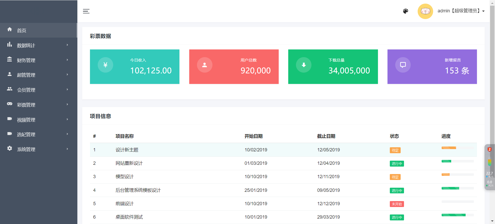
Task: Click the 未开始 badge for 前端设计
Action: [397, 204]
